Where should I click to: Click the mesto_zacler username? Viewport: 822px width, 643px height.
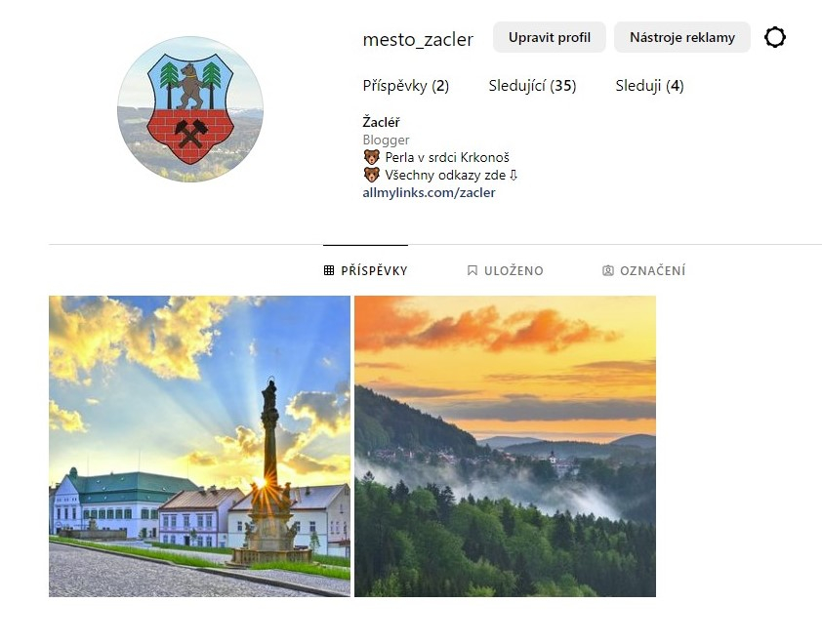pyautogui.click(x=418, y=39)
